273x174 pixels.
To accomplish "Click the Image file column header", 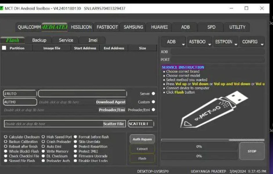I will tap(52, 48).
